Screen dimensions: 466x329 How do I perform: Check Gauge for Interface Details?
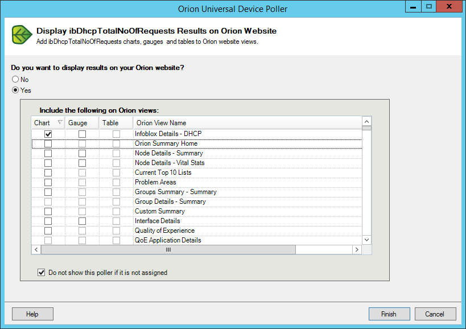[x=83, y=221]
